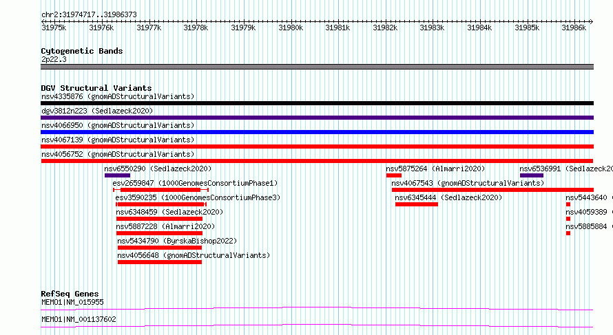Click the esv2659847 variant feature
The width and height of the screenshot is (613, 335).
[160, 190]
